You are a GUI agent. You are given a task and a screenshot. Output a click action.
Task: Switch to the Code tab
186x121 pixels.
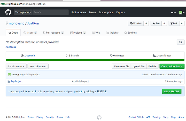coord(13,33)
